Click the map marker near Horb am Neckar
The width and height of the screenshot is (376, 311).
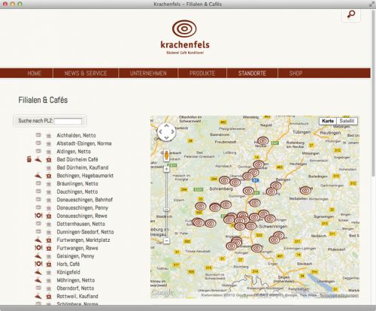pos(263,140)
